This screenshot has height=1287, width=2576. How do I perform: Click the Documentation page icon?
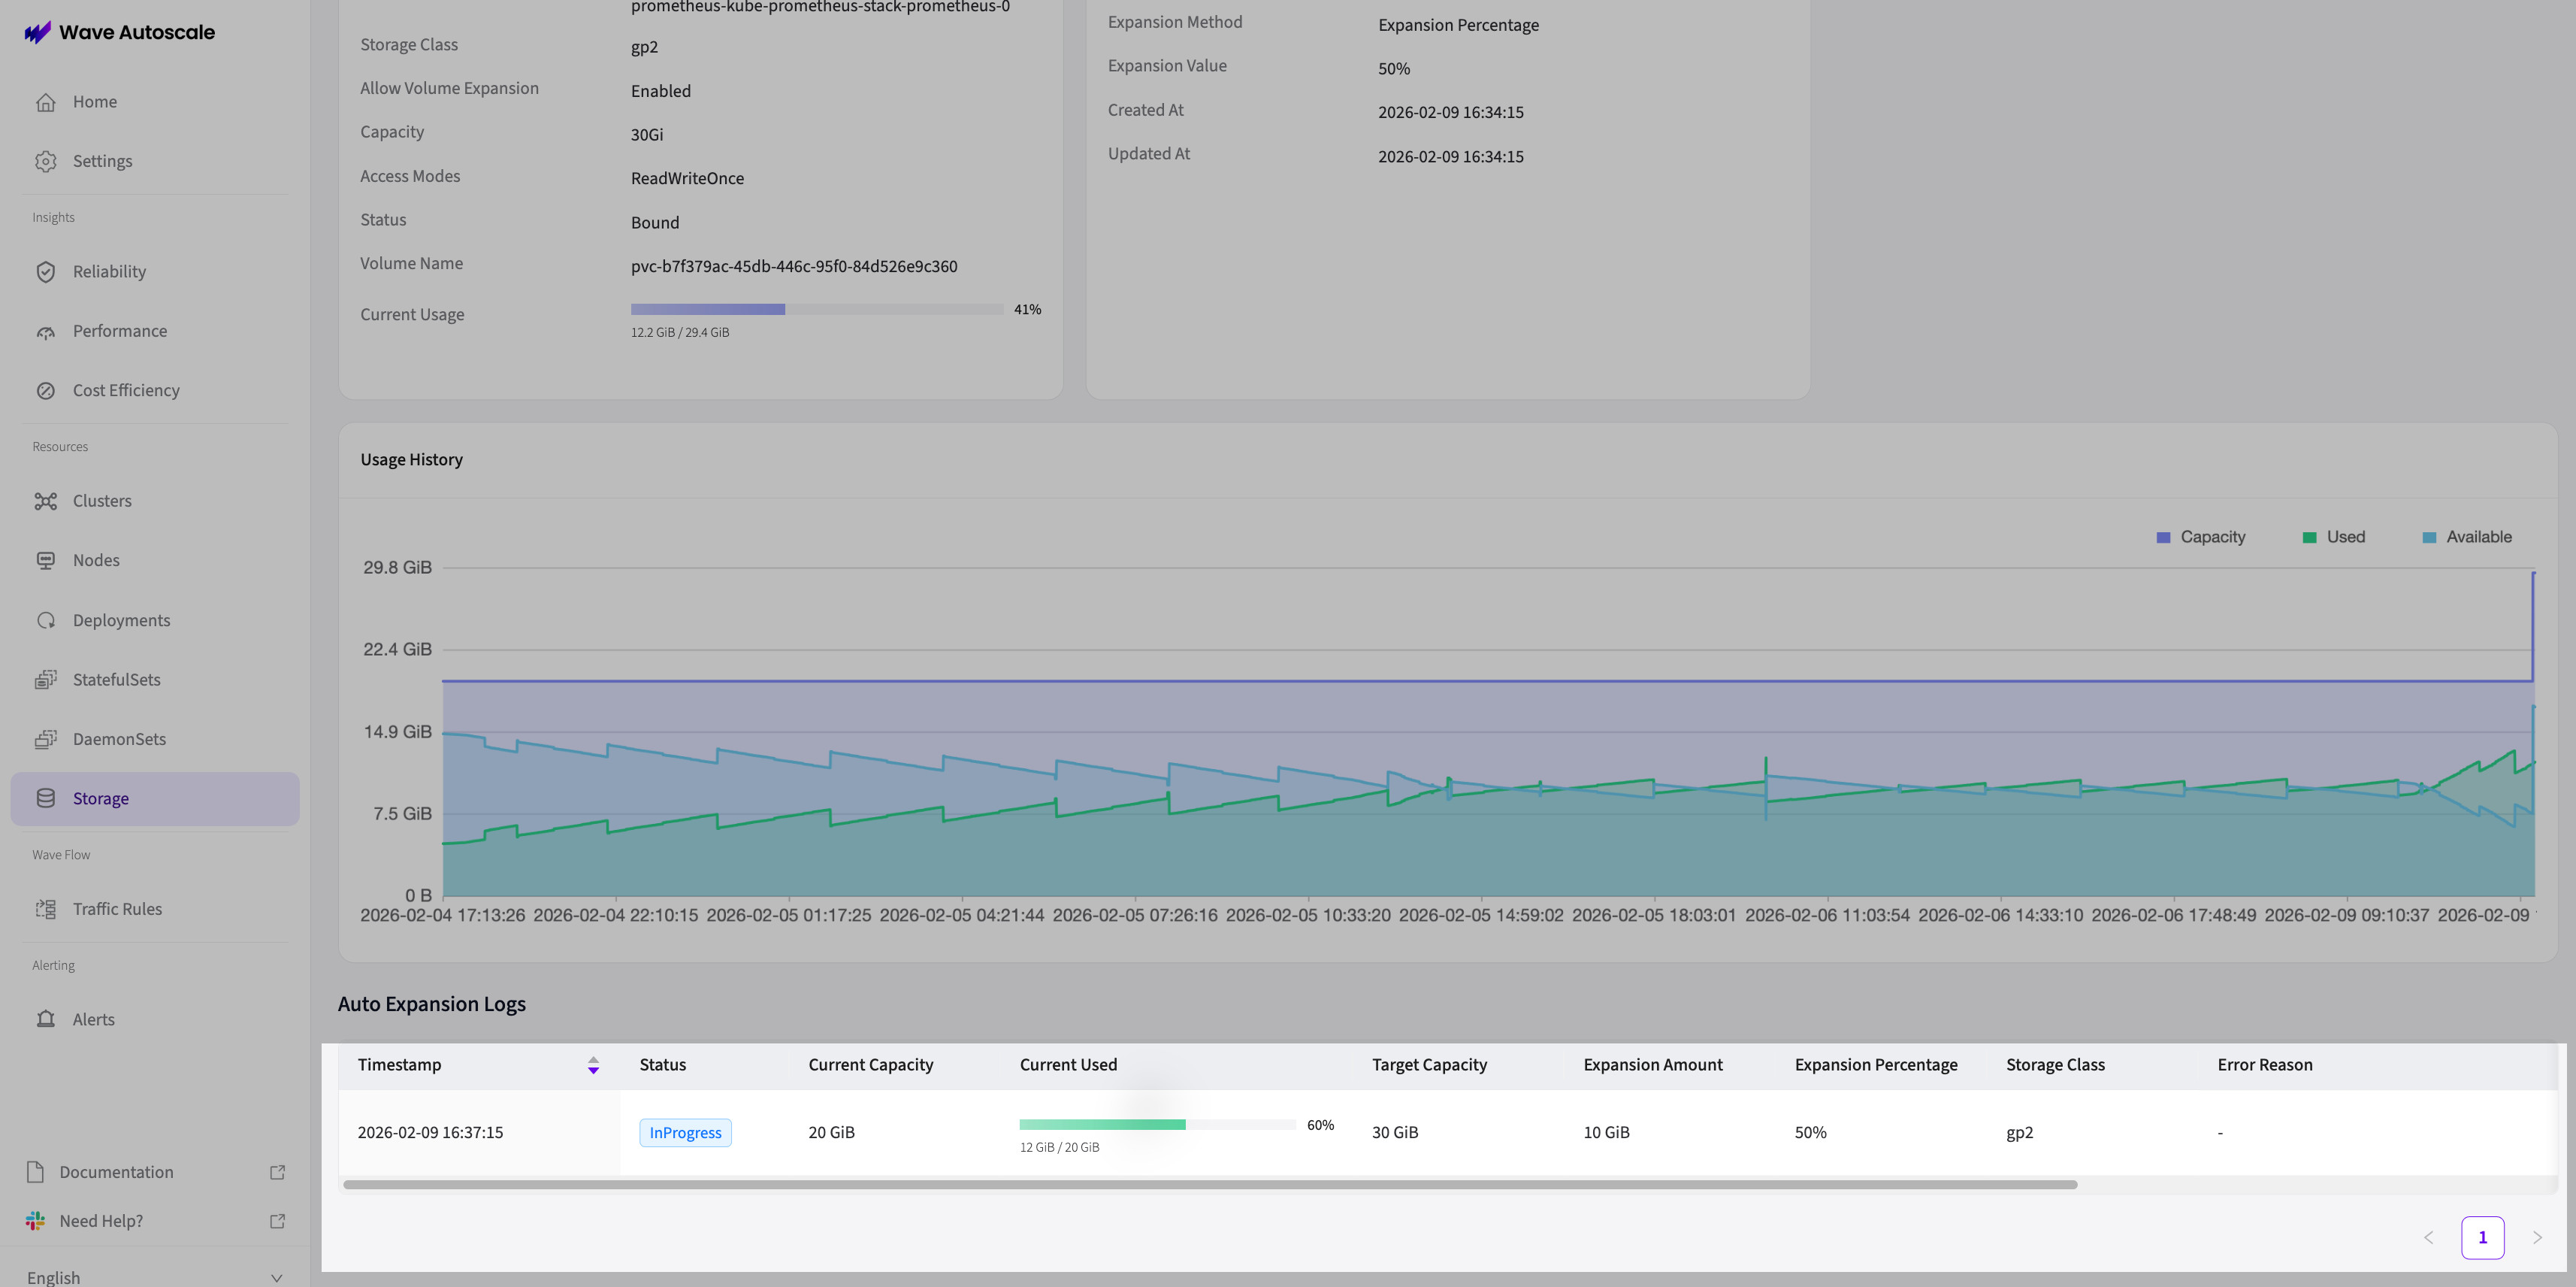pyautogui.click(x=36, y=1172)
